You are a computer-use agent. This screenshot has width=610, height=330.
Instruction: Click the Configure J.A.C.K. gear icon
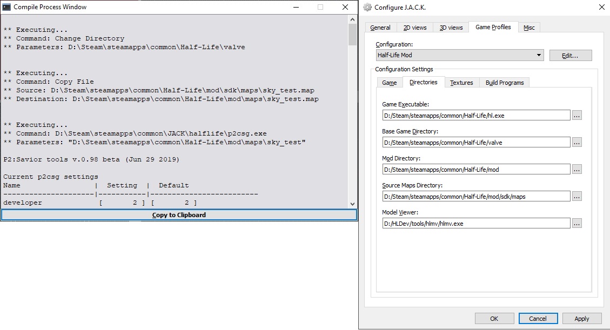tap(367, 7)
